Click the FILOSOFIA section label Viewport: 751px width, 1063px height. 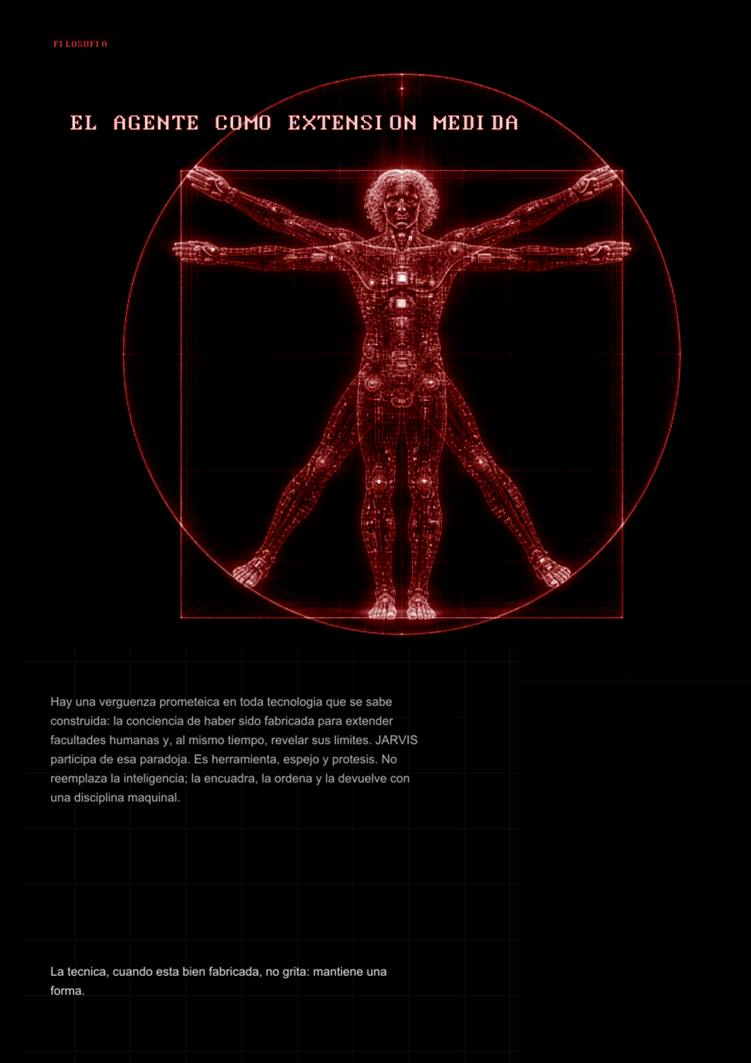(80, 44)
